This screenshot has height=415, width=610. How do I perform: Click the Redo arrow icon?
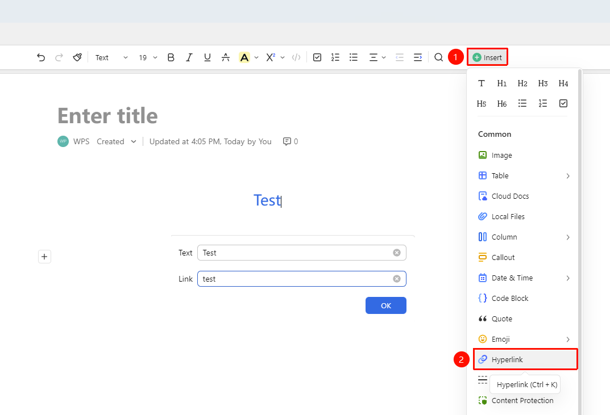pos(59,57)
